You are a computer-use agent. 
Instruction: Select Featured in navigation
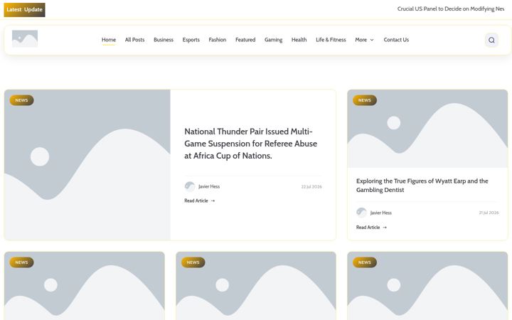pyautogui.click(x=245, y=40)
